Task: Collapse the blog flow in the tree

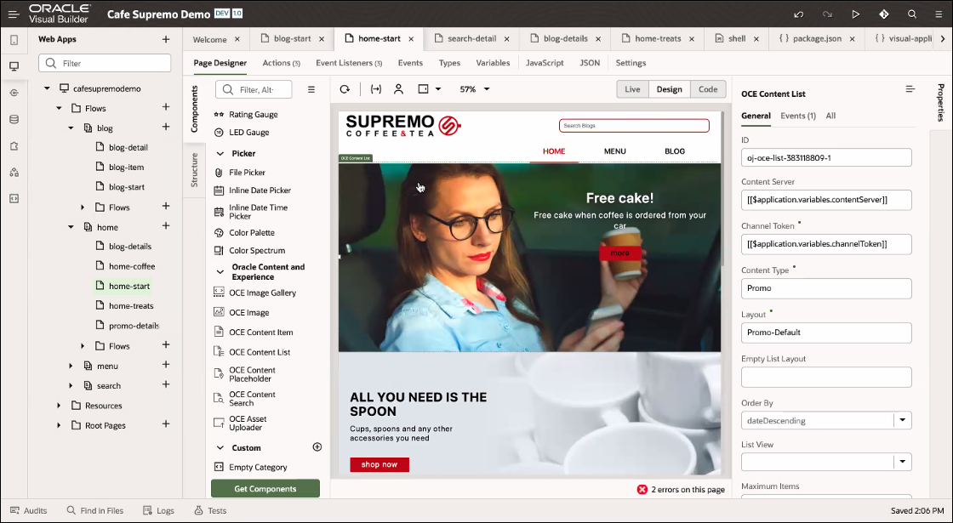Action: click(x=71, y=128)
